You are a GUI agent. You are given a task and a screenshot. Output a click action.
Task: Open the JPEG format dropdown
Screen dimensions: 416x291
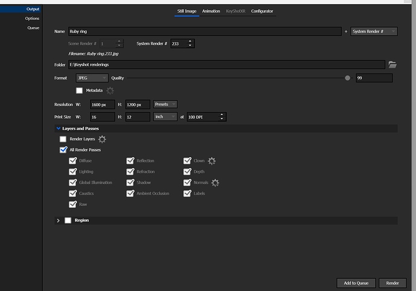tap(92, 78)
